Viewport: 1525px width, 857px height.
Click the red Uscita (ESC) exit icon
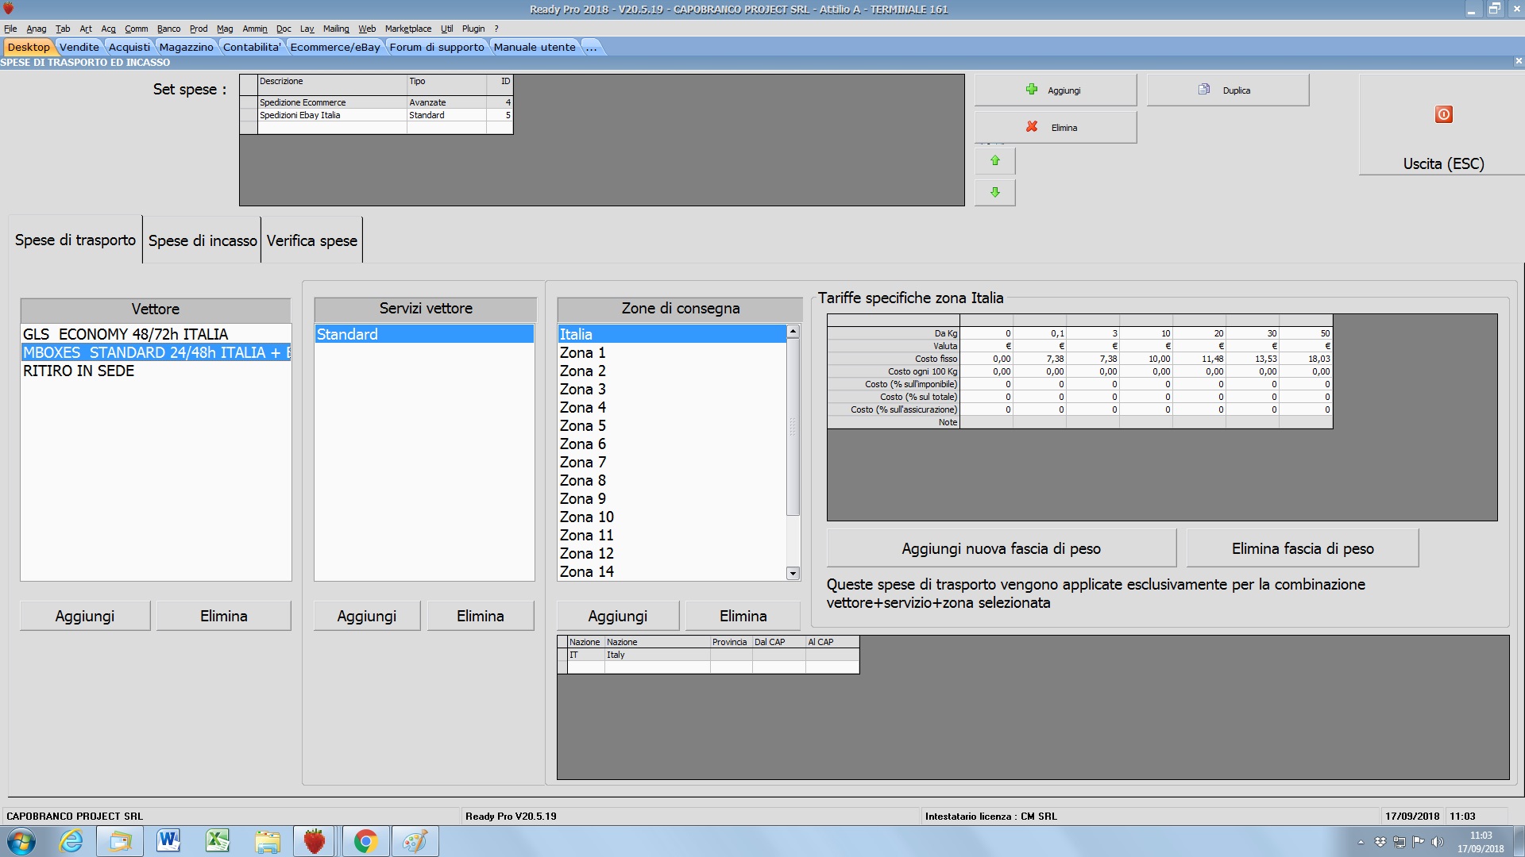(1443, 114)
